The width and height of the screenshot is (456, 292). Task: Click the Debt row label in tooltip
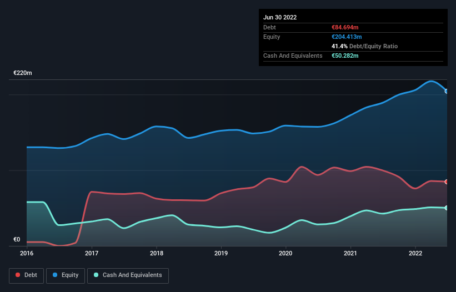click(x=269, y=27)
